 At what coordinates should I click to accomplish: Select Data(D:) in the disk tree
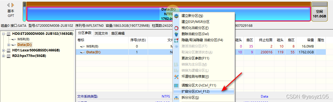25,45
